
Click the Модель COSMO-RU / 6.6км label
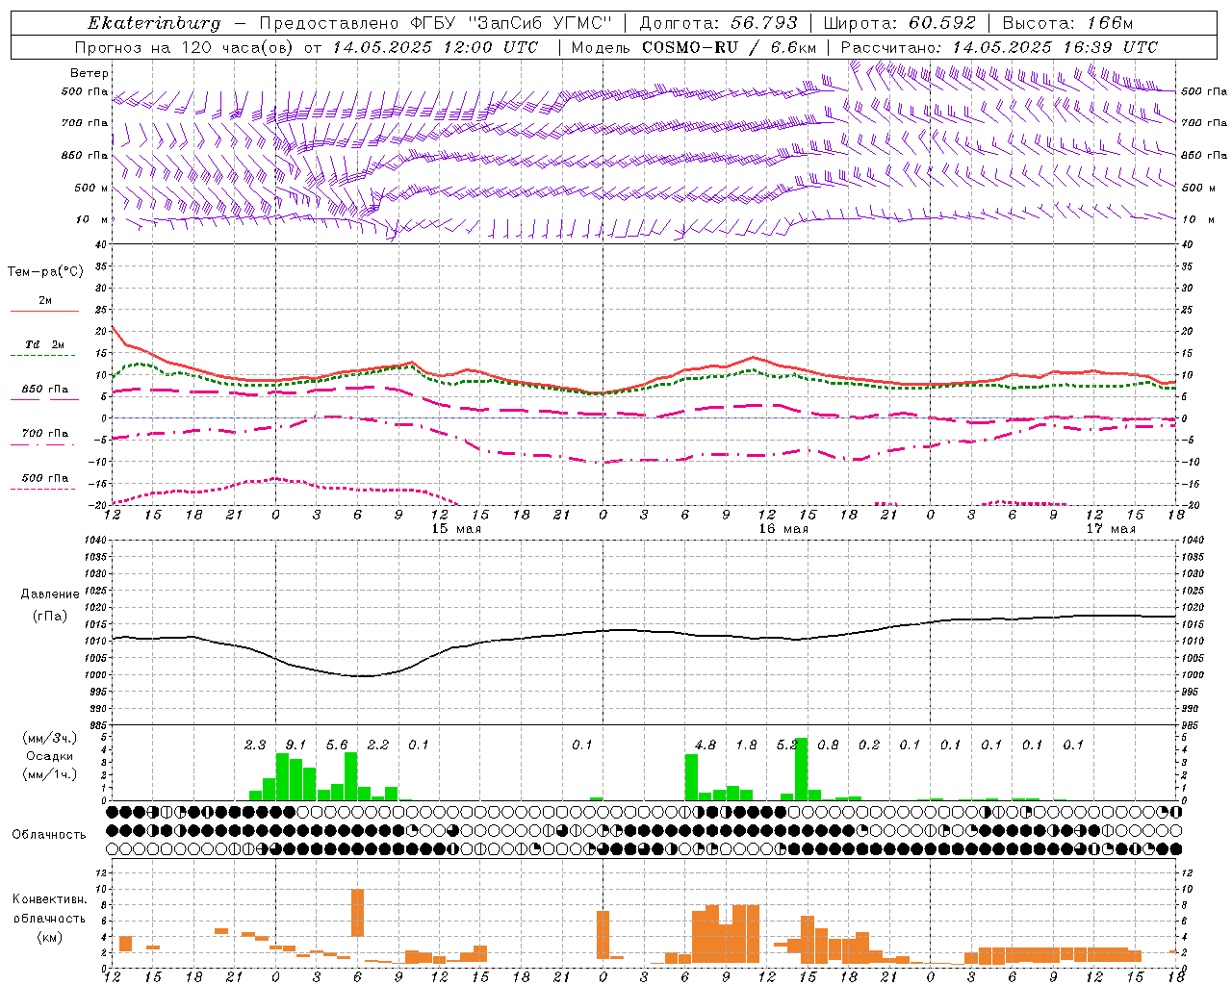point(694,47)
